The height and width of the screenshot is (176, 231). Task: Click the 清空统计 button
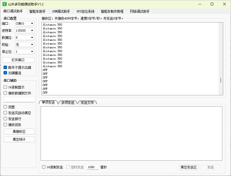(19, 139)
